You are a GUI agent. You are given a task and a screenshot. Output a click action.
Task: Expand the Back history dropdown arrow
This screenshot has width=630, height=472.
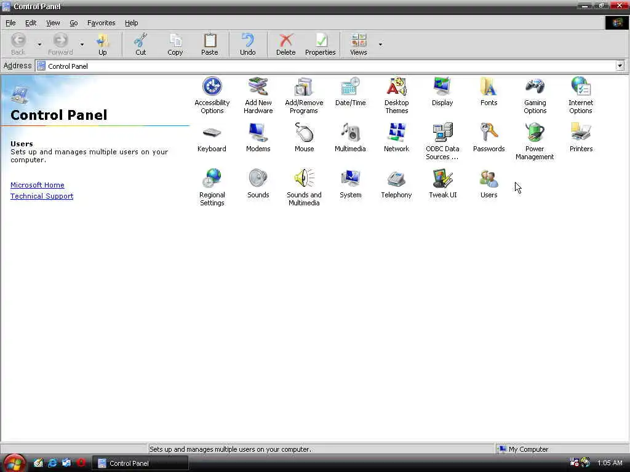tap(39, 44)
